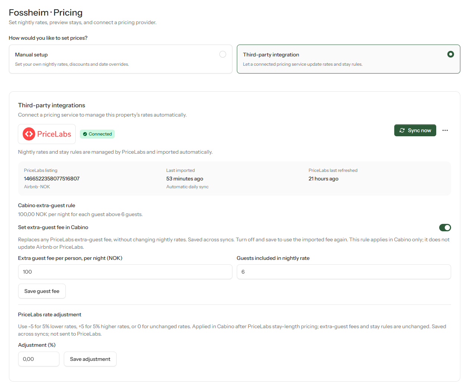Click the '21 hours ago' refreshed value
This screenshot has width=470, height=385.
click(323, 179)
